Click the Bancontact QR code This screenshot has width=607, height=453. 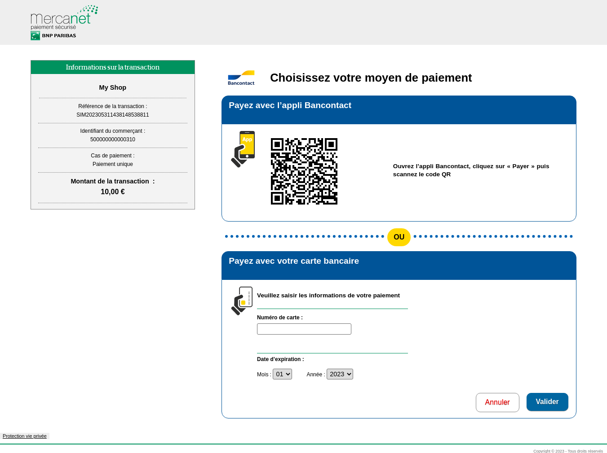[x=304, y=171]
